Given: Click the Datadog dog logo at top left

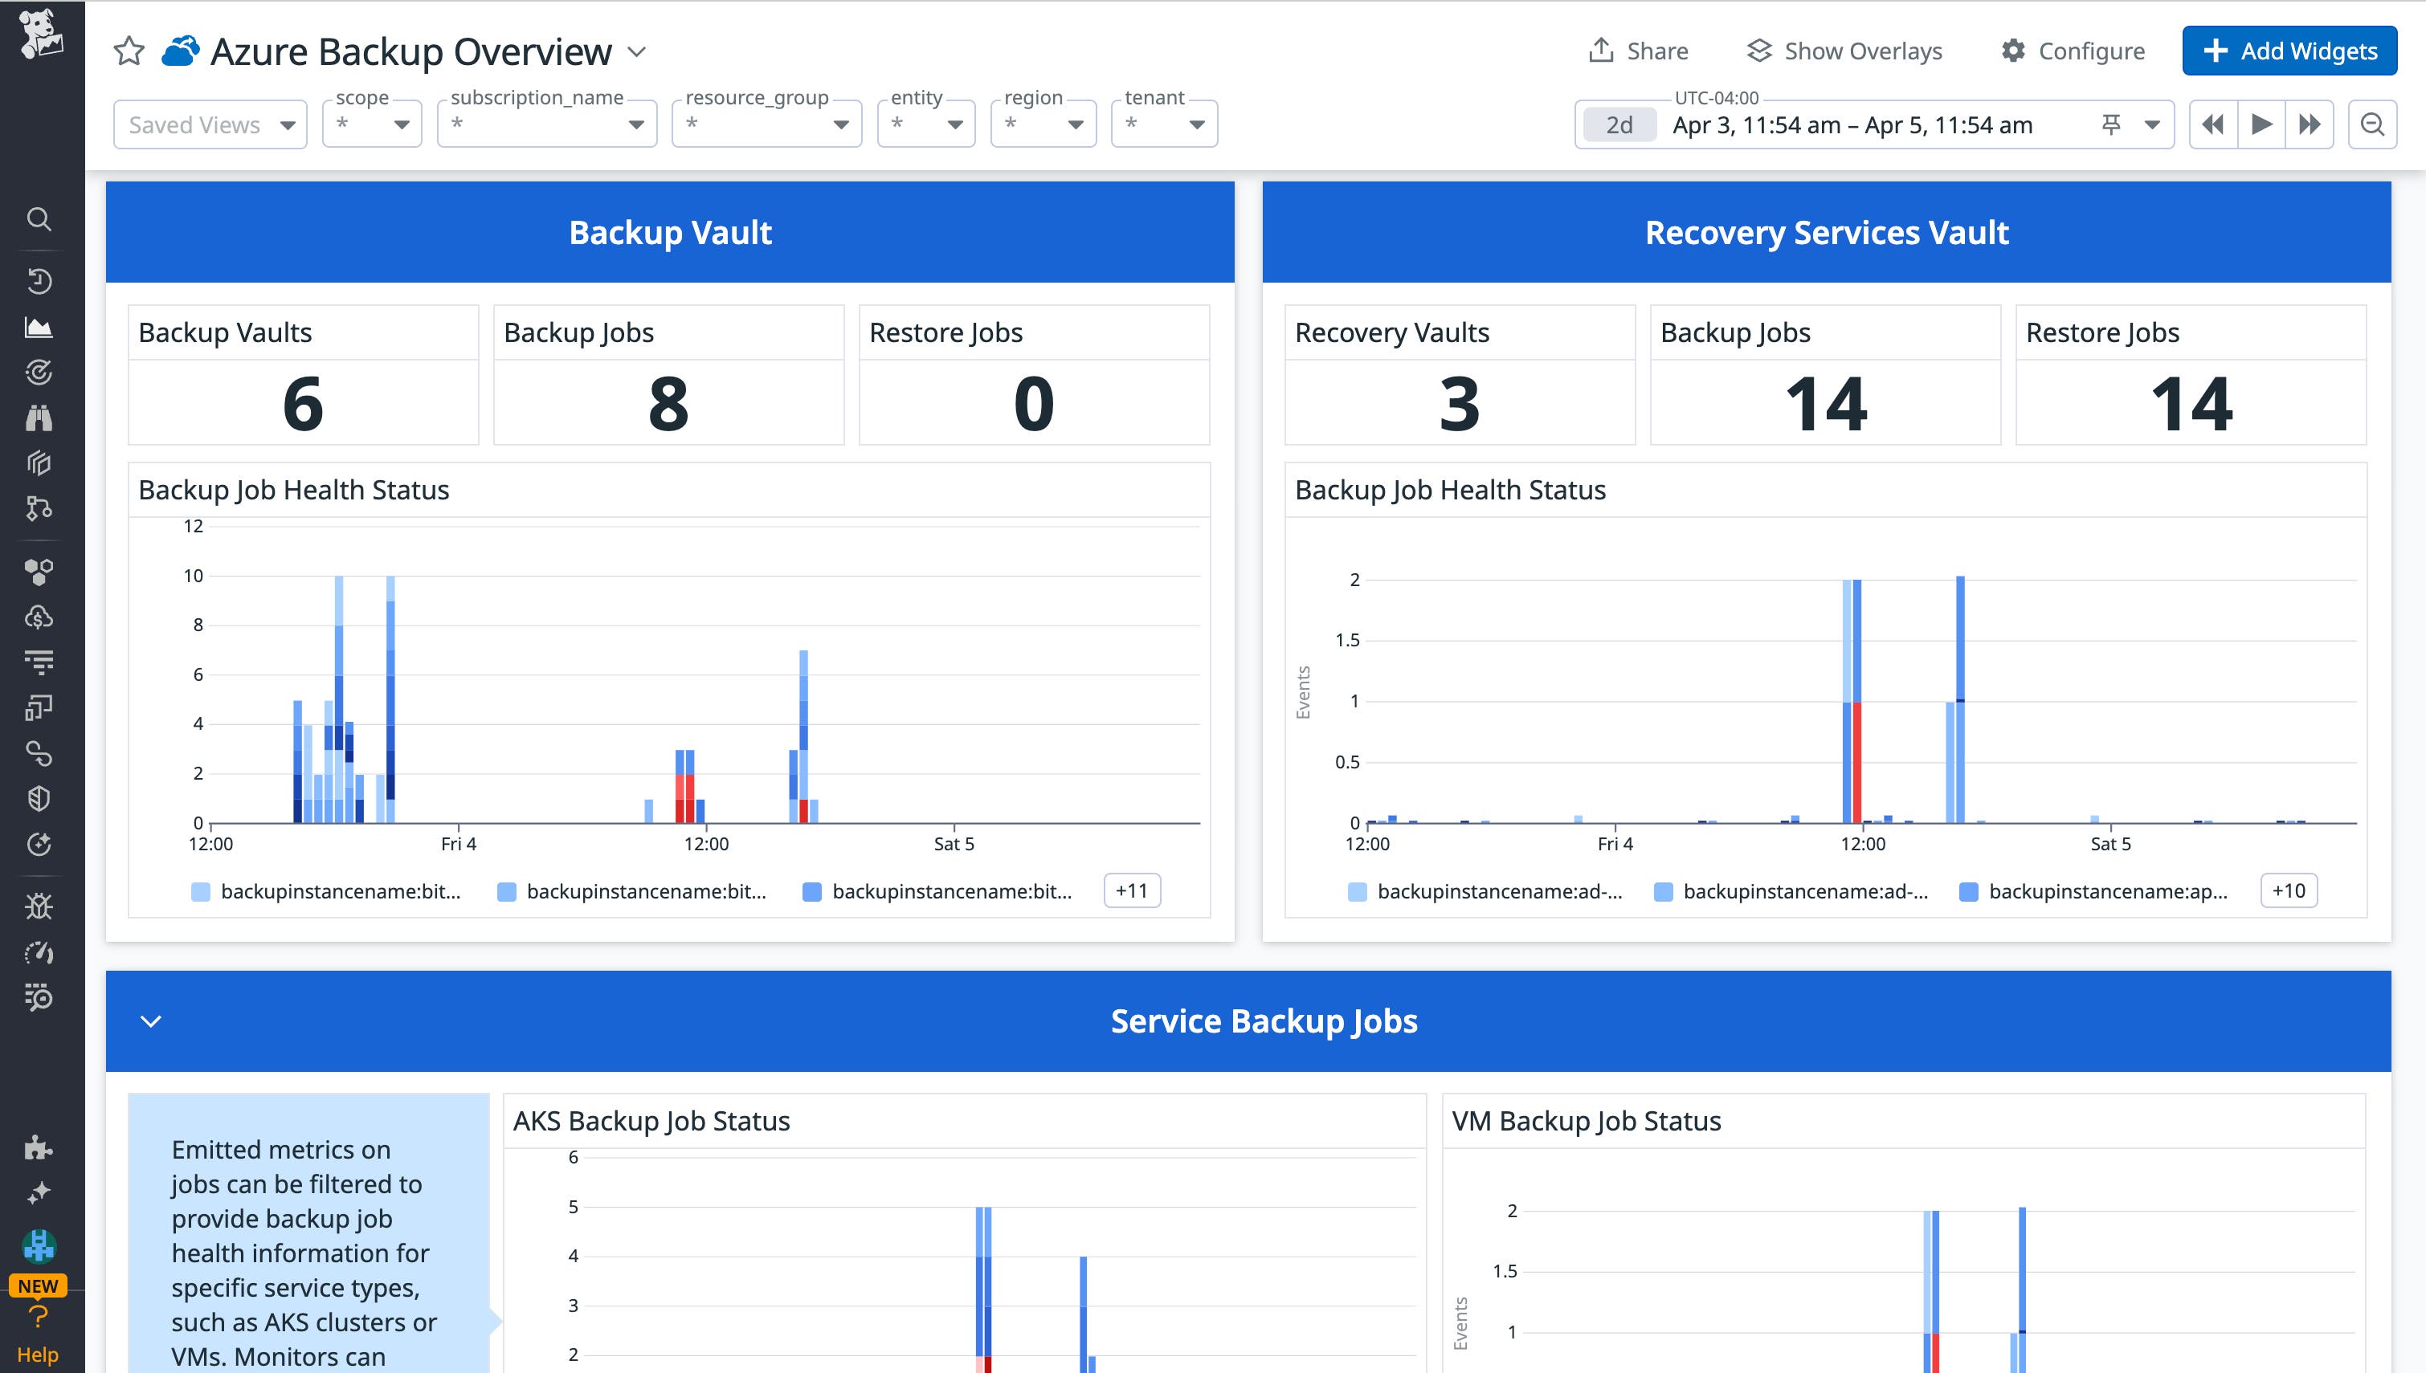Looking at the screenshot, I should (x=39, y=34).
